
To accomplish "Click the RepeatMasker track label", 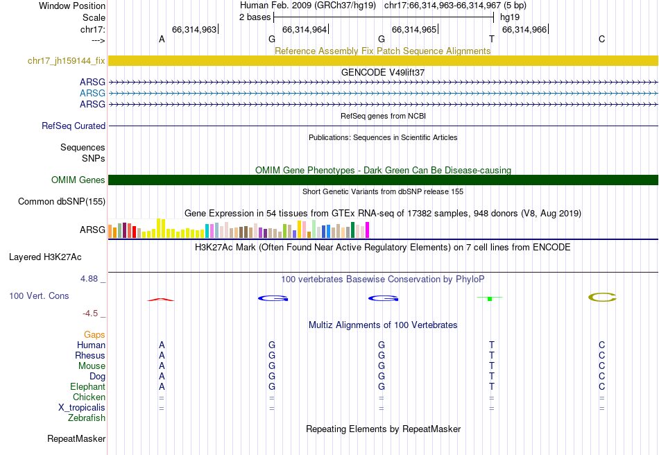I will point(76,438).
